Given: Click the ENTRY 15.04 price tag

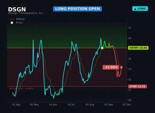Looking at the screenshot, I should (x=138, y=48).
